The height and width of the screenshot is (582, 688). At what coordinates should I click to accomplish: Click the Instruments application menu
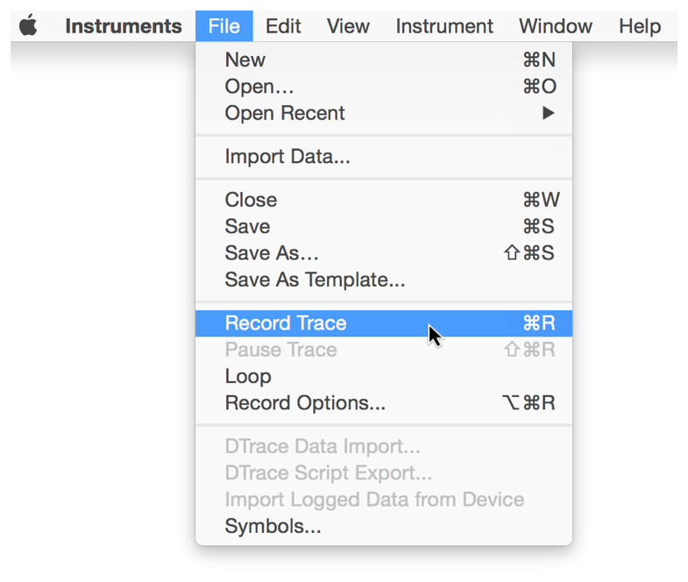pyautogui.click(x=123, y=26)
